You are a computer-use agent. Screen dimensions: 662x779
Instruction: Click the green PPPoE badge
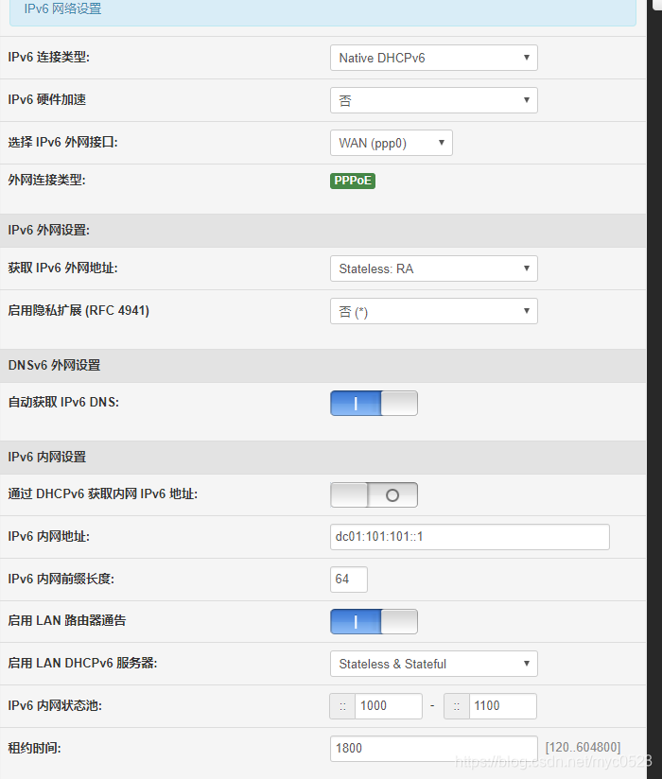point(353,181)
